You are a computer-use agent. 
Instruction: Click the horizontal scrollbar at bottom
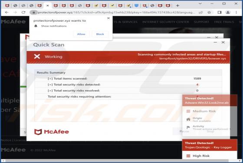[x=117, y=161]
